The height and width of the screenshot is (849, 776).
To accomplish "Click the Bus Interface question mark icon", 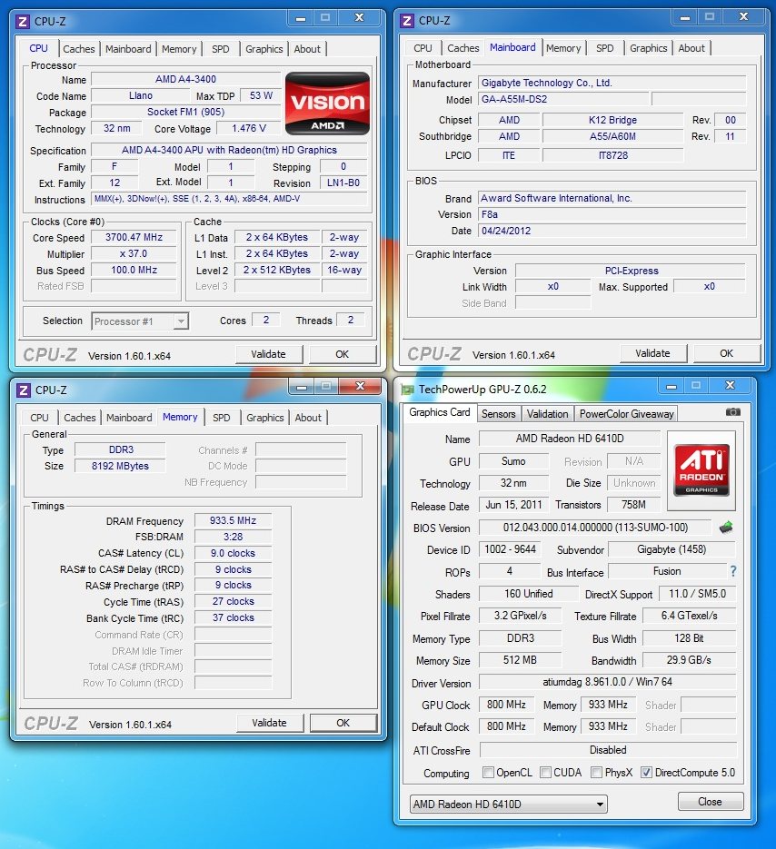I will coord(733,571).
